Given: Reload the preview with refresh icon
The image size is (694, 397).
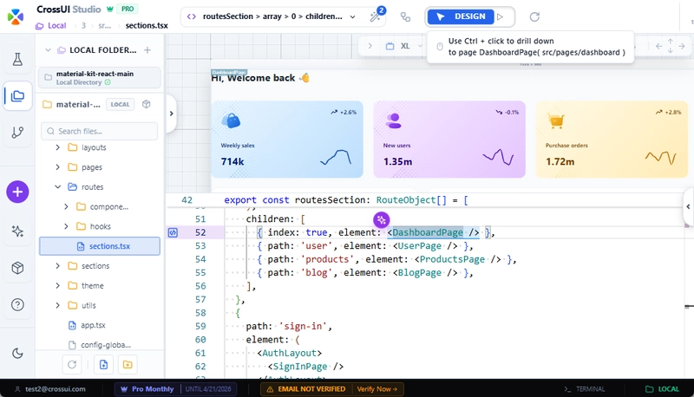Looking at the screenshot, I should click(534, 16).
